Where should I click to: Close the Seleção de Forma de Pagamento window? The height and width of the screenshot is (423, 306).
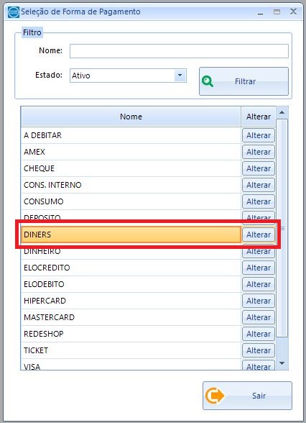pos(293,12)
